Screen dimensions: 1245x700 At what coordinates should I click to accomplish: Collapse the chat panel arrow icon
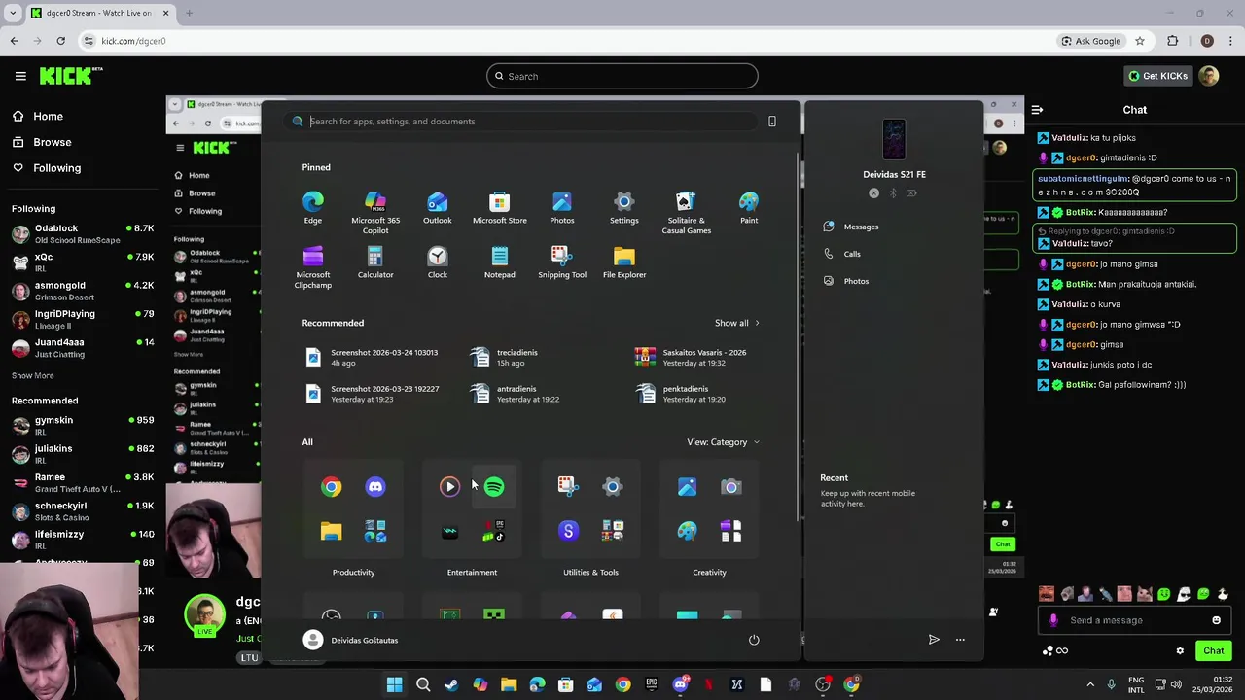click(x=1037, y=110)
